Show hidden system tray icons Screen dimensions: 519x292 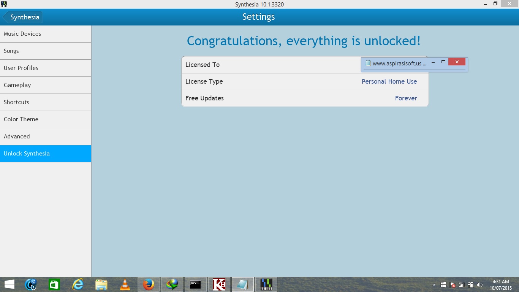coord(434,285)
